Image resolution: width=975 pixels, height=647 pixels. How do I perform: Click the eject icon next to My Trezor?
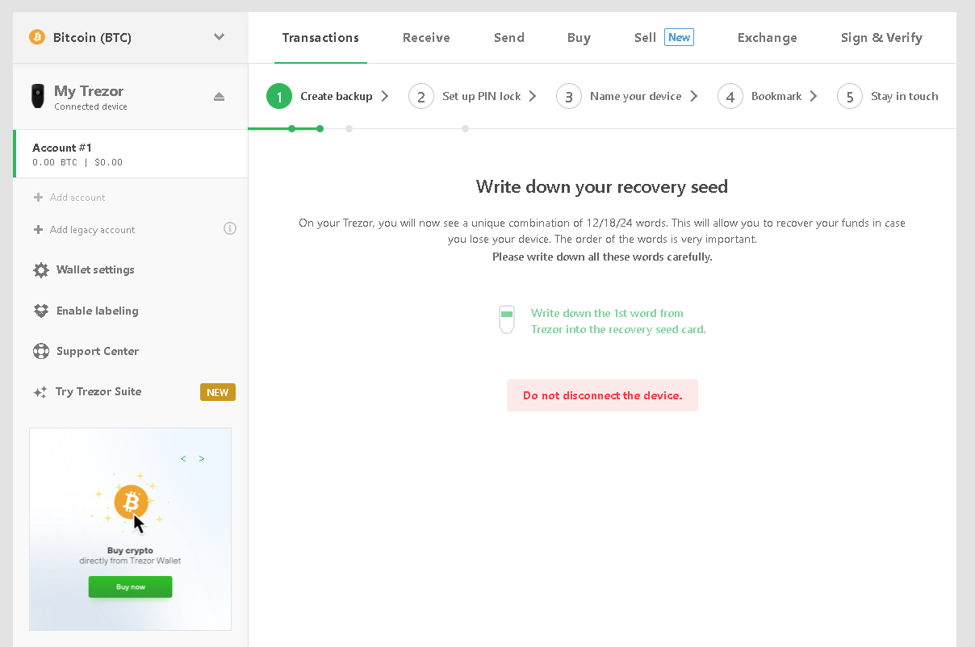(219, 97)
